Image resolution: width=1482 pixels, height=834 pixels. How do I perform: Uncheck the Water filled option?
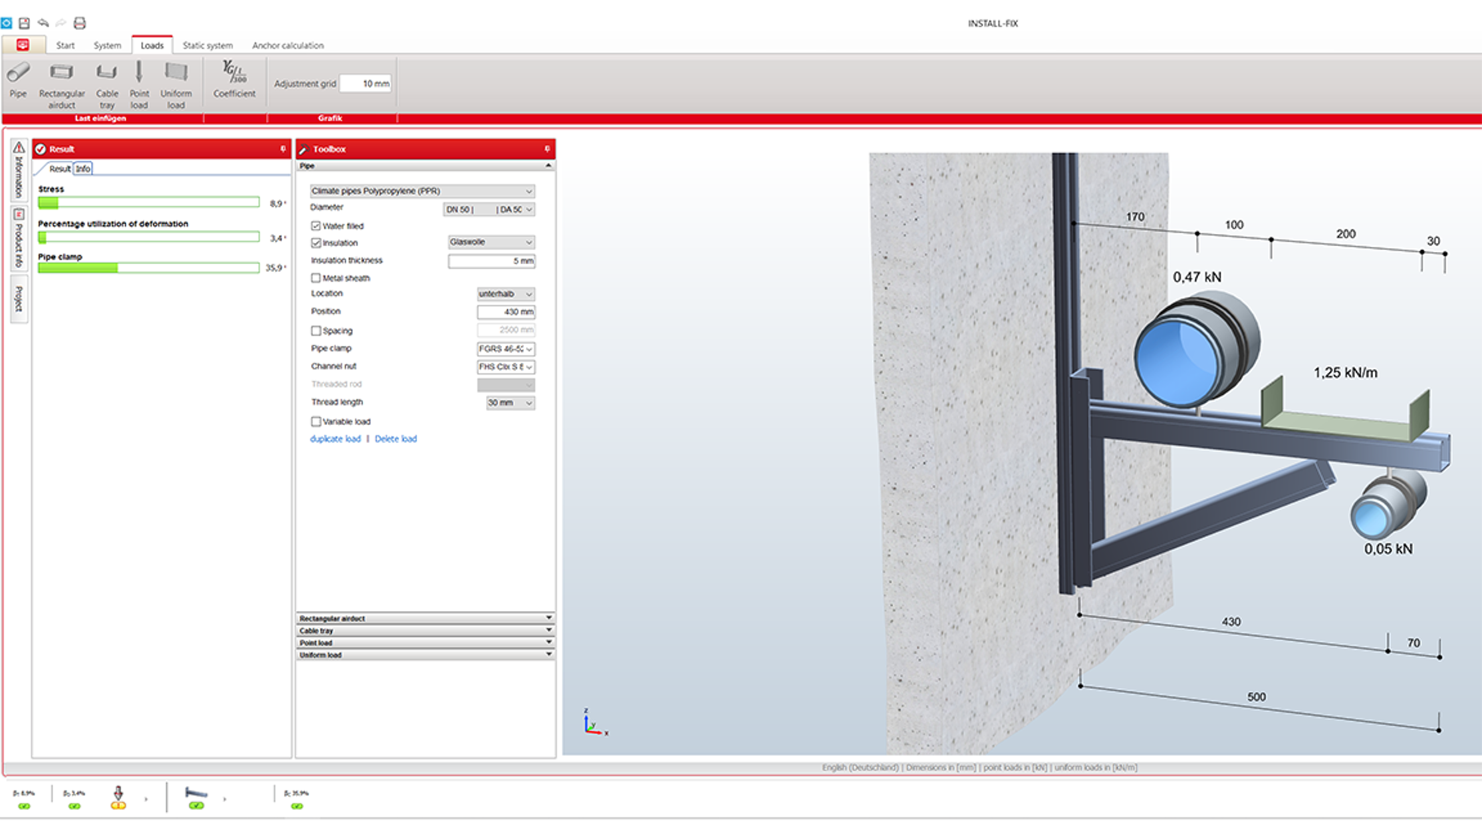[x=316, y=226]
